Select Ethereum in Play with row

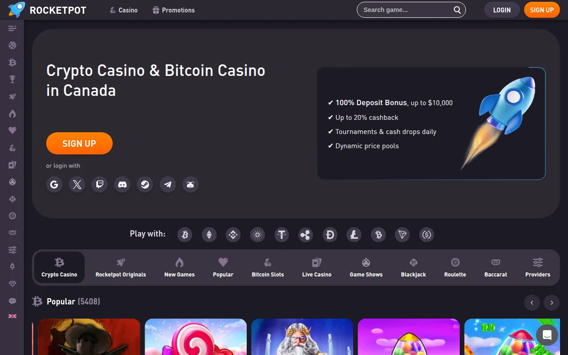coord(209,235)
